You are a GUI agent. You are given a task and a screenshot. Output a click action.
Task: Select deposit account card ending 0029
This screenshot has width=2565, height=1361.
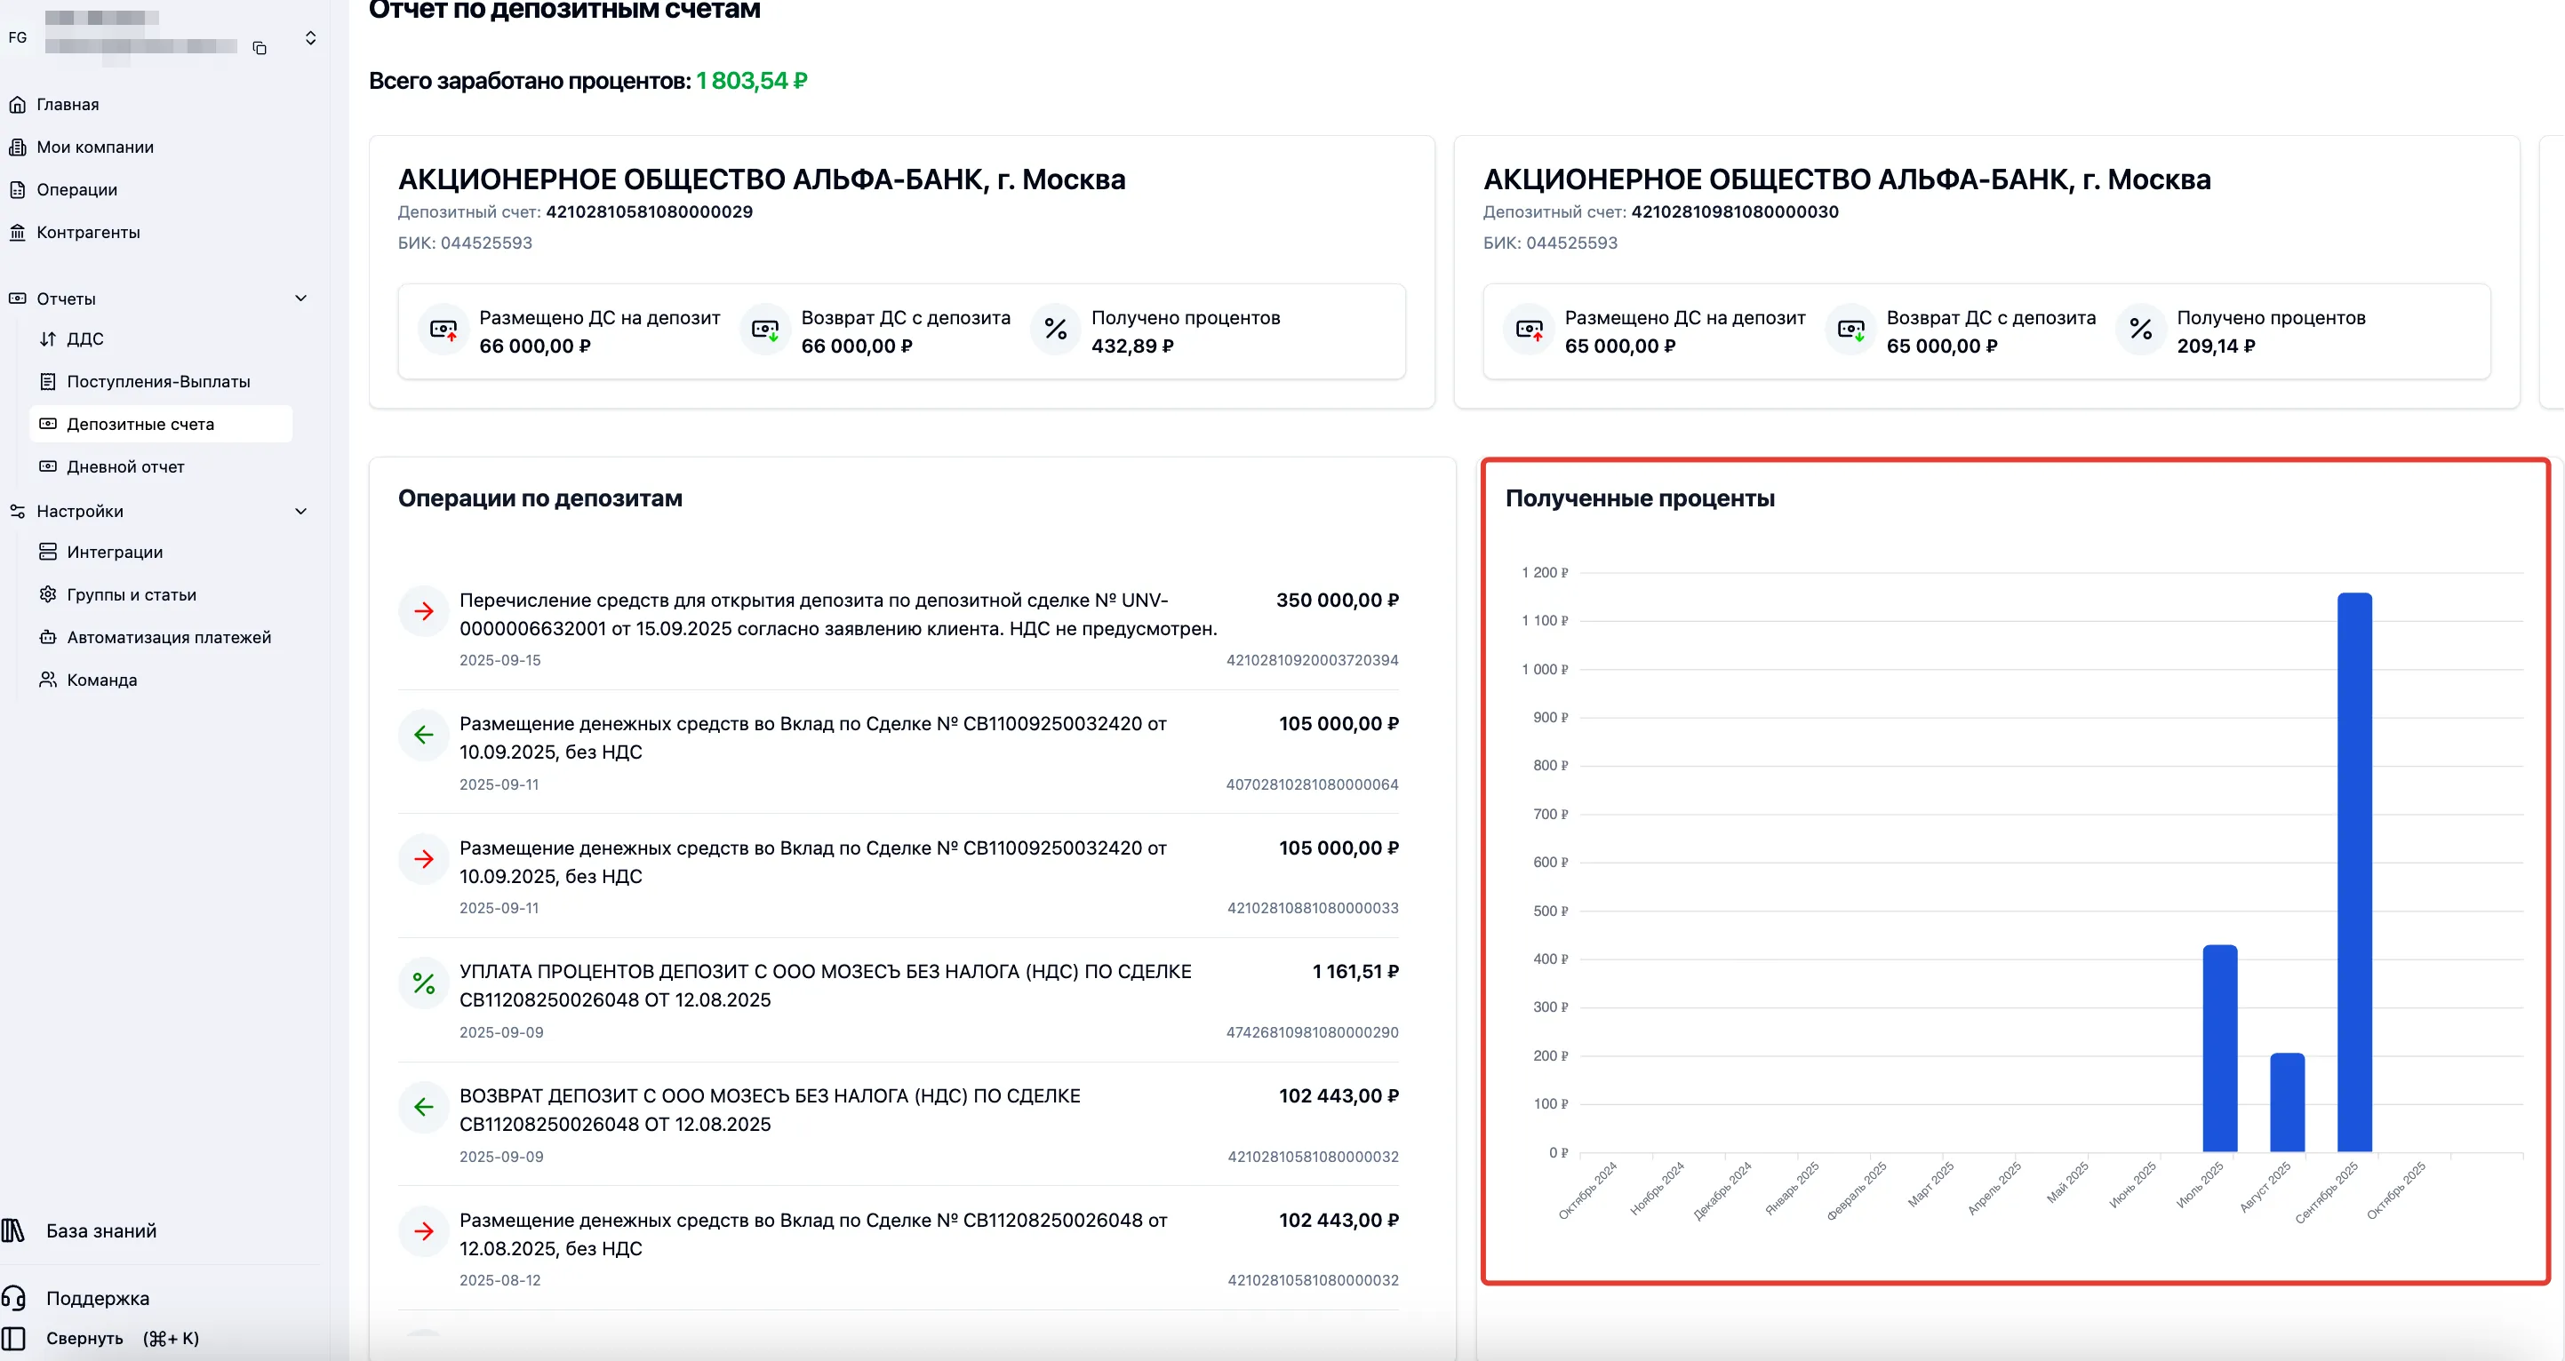coord(901,272)
